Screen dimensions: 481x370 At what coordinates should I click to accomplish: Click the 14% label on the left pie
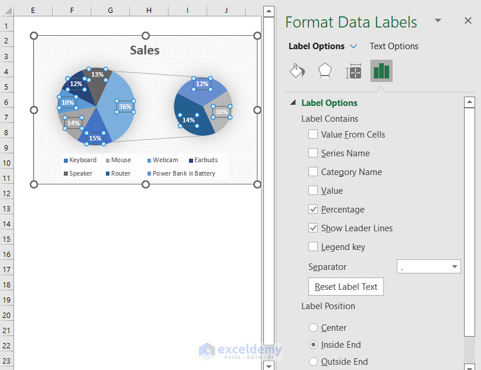(x=73, y=123)
